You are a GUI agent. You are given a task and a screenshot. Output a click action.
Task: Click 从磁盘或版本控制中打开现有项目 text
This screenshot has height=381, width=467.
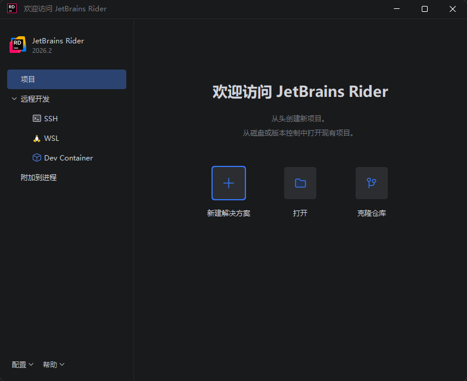coord(298,133)
